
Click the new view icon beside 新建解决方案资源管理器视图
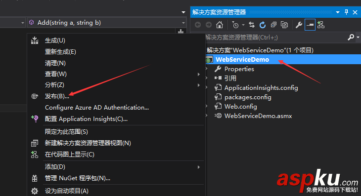pyautogui.click(x=35, y=143)
